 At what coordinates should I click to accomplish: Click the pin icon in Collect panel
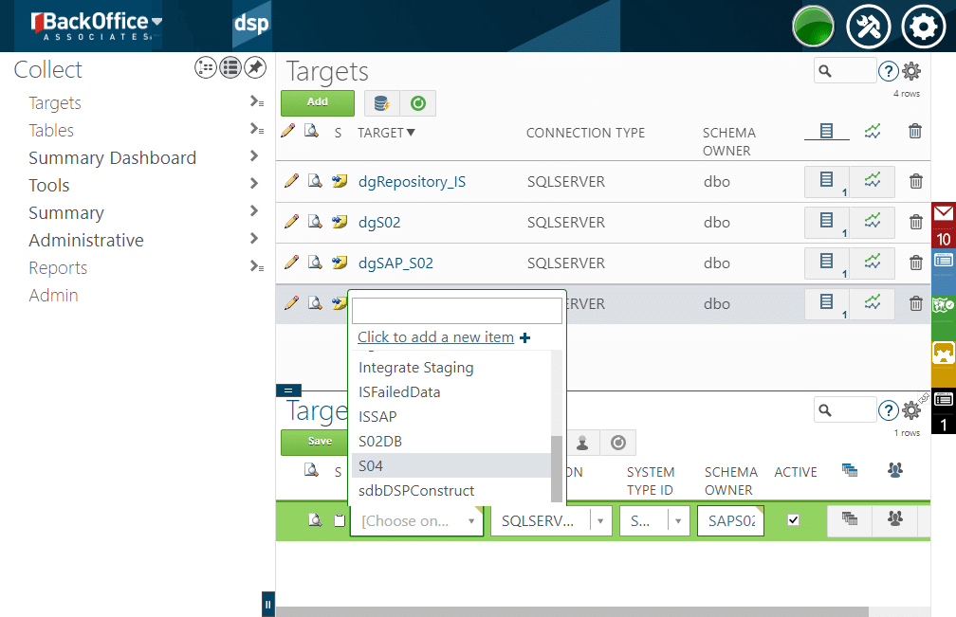(x=255, y=67)
